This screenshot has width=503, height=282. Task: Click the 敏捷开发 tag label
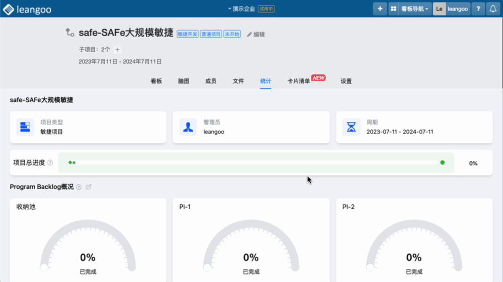(x=188, y=35)
